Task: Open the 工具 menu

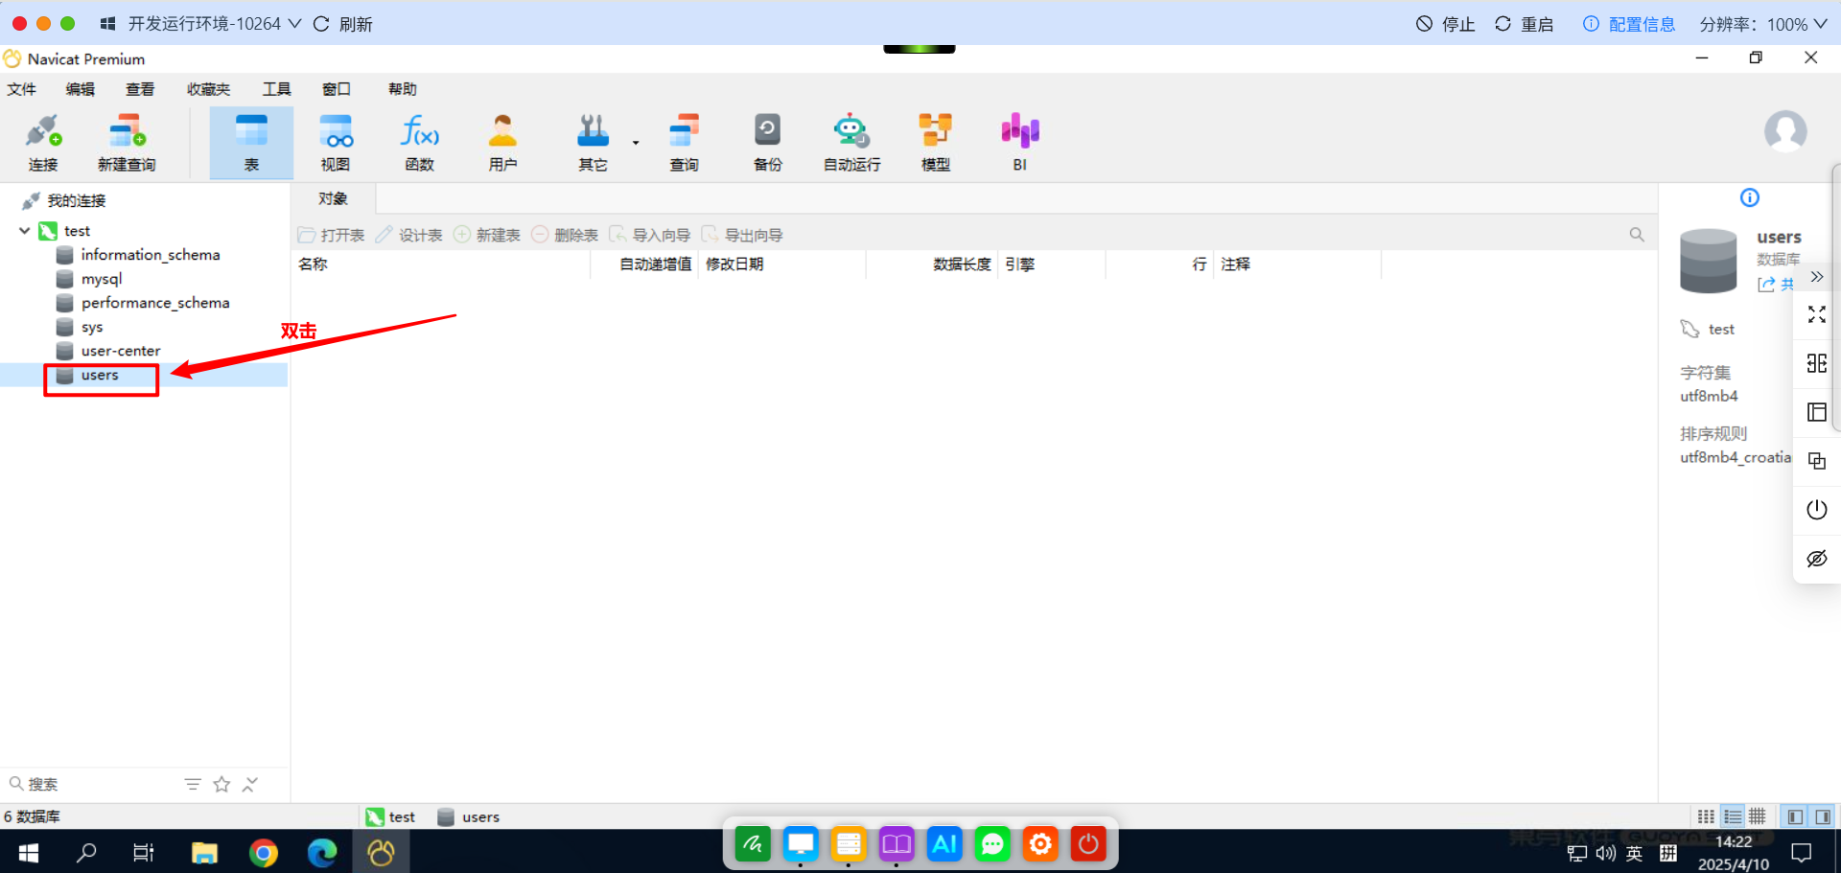Action: coord(277,89)
